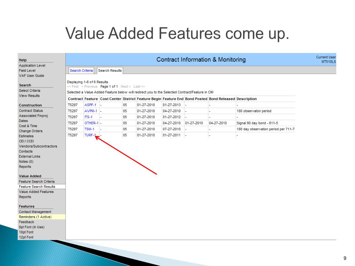
Task: Select 8pt Font (In Use)
Action: [x=32, y=227]
